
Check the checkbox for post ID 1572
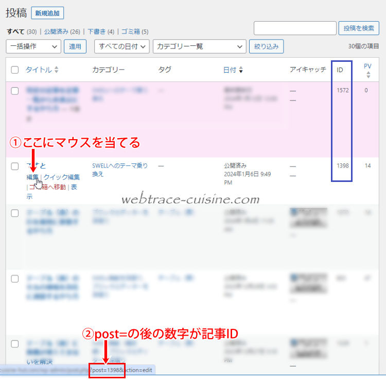[x=15, y=91]
